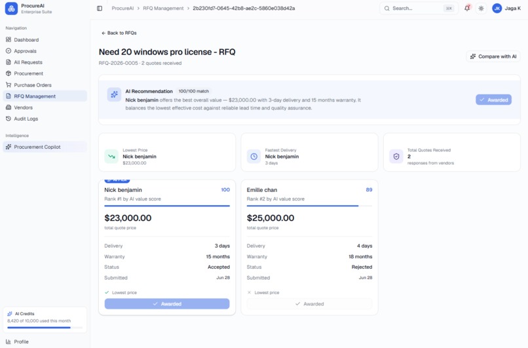This screenshot has height=348, width=528.
Task: Click RFQ Management breadcrumb link
Action: click(163, 9)
